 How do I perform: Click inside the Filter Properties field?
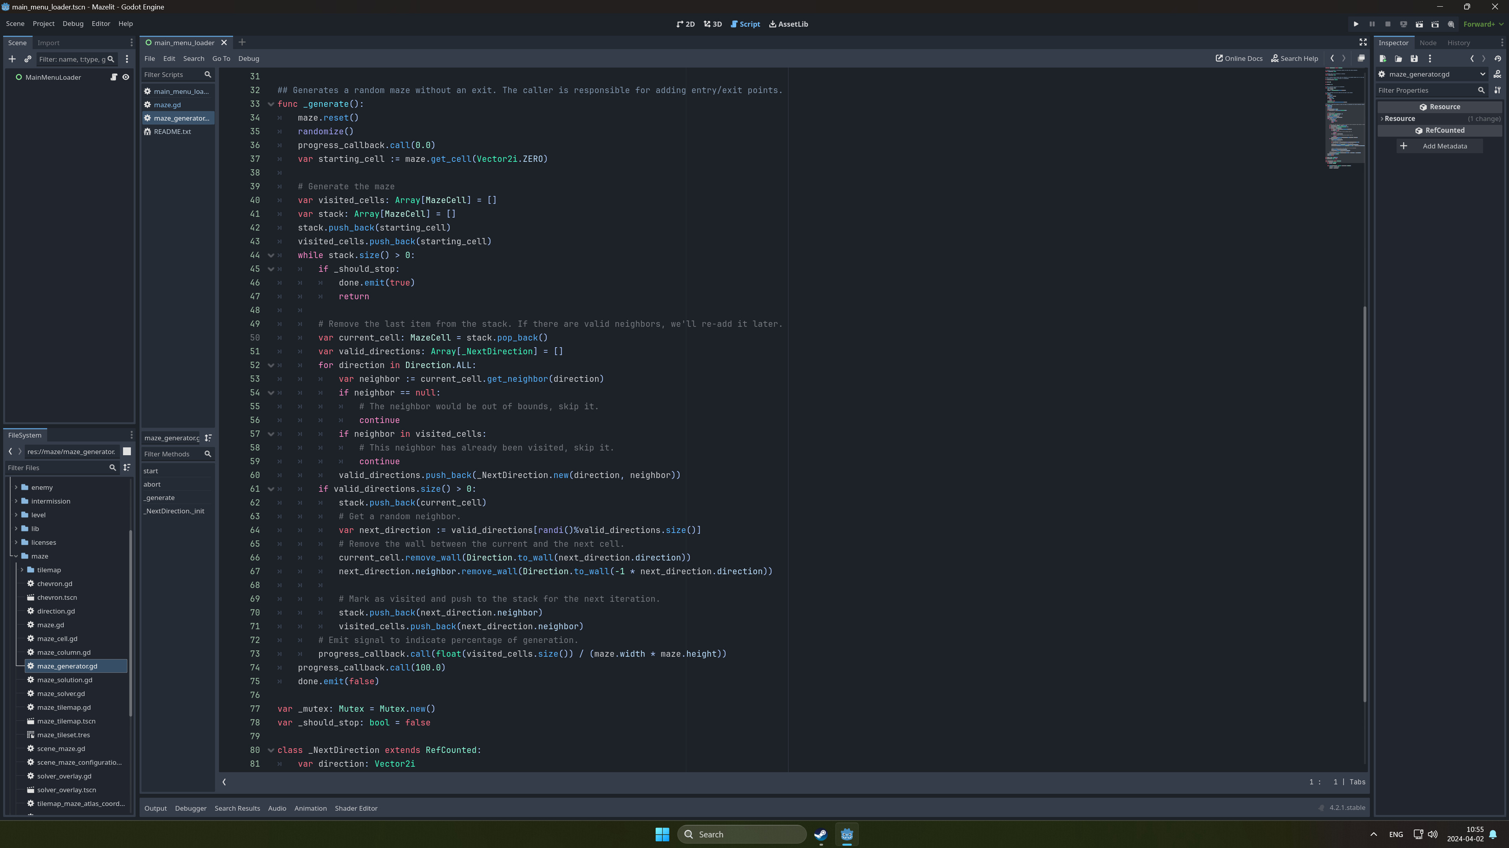(x=1429, y=90)
